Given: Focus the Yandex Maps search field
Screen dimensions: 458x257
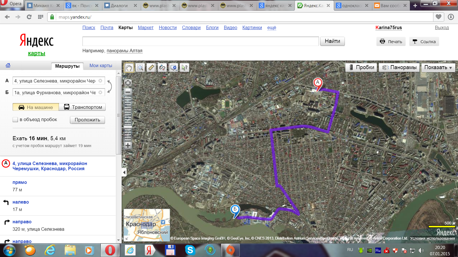Looking at the screenshot, I should (200, 41).
